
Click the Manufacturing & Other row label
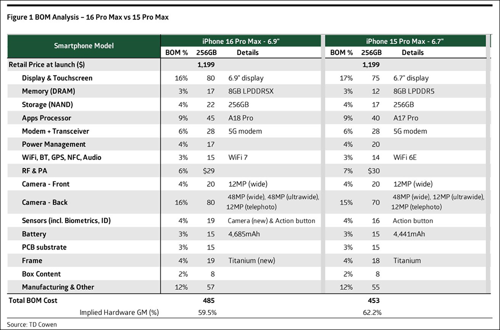tap(58, 287)
